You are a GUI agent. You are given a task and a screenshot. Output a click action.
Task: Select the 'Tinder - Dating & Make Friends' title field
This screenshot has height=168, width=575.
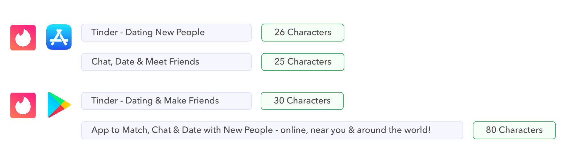[166, 101]
